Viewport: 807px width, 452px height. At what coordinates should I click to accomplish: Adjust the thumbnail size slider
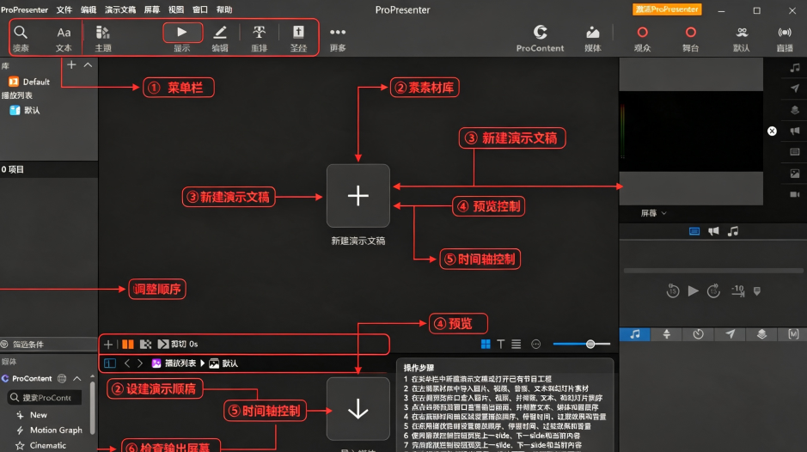pos(582,344)
